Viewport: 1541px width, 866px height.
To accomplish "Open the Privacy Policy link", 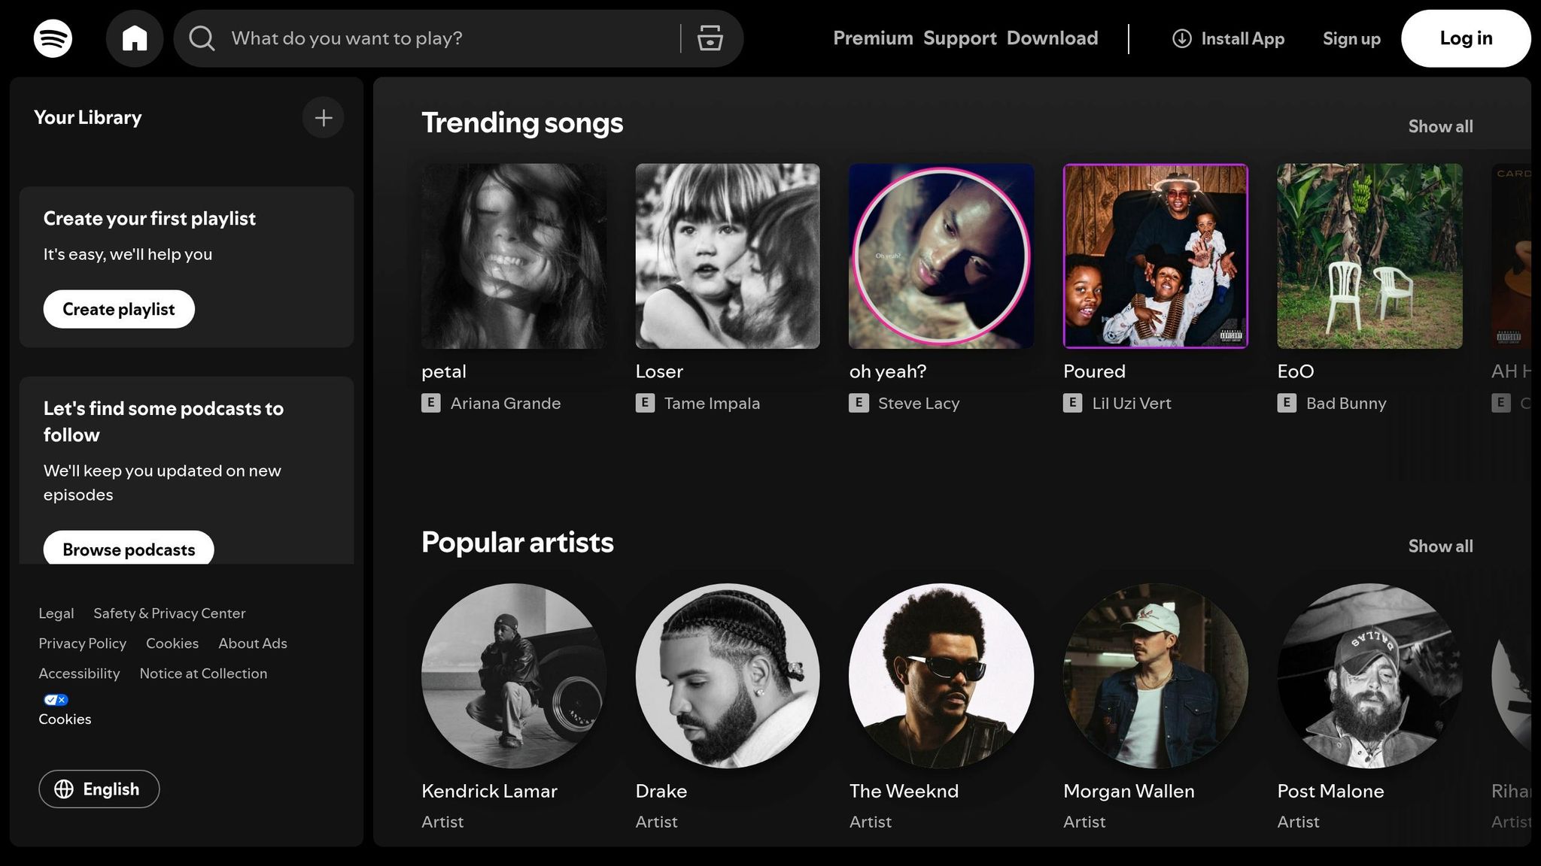I will (83, 643).
